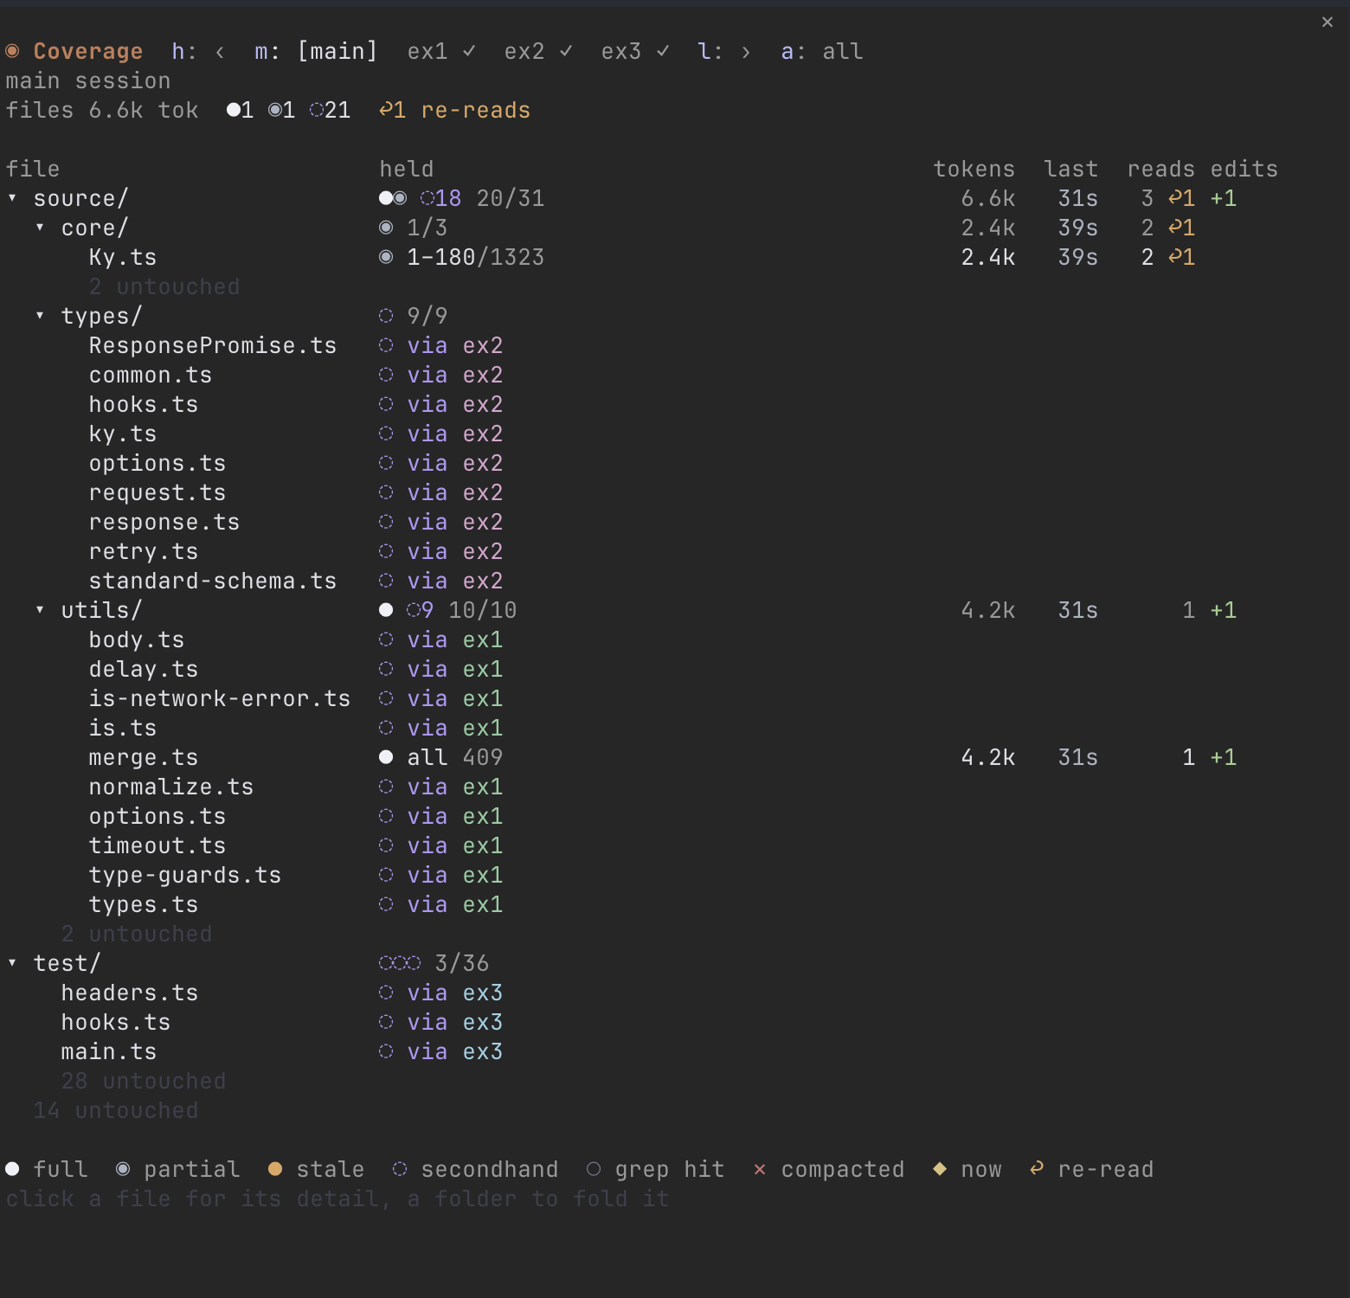The image size is (1350, 1298).
Task: Toggle the ex3 checkmark session
Action: [x=635, y=52]
